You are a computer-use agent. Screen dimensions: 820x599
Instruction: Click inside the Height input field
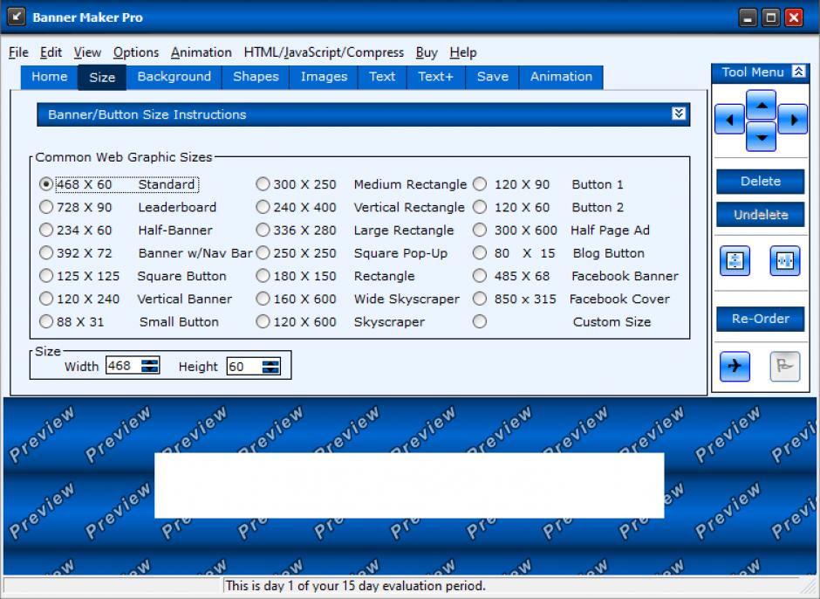click(243, 367)
